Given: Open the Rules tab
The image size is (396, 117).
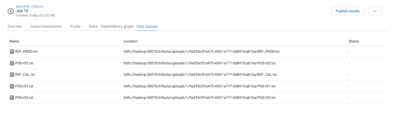Looking at the screenshot, I should [93, 26].
